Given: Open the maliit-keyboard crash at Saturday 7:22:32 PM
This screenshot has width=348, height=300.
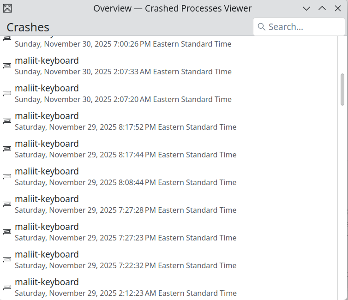Looking at the screenshot, I should (x=168, y=260).
